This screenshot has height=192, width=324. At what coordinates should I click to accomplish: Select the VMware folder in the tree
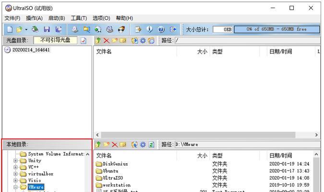36,187
